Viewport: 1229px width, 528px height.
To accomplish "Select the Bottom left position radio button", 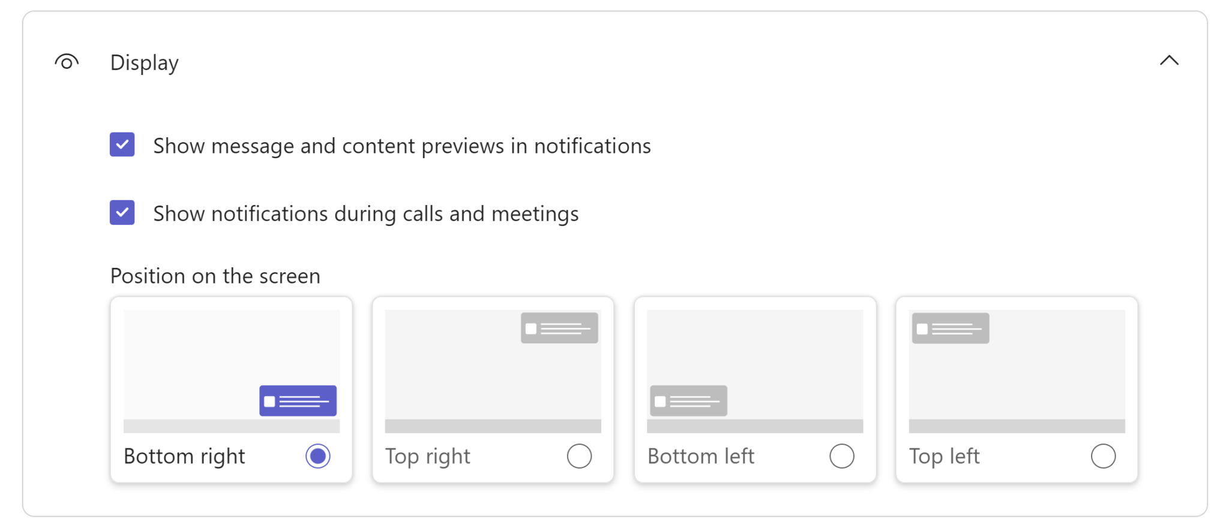I will tap(842, 455).
